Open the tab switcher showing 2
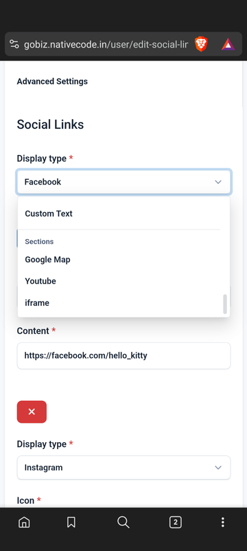Image resolution: width=247 pixels, height=551 pixels. (x=175, y=522)
